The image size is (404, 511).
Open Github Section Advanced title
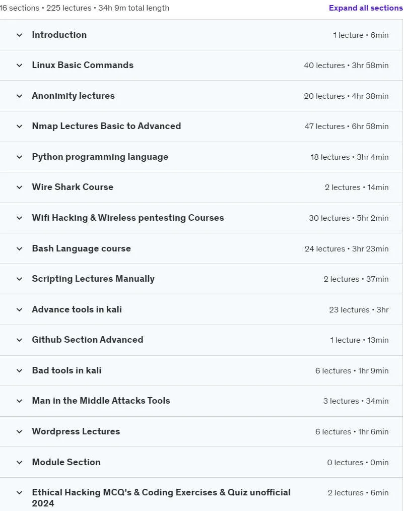[88, 340]
